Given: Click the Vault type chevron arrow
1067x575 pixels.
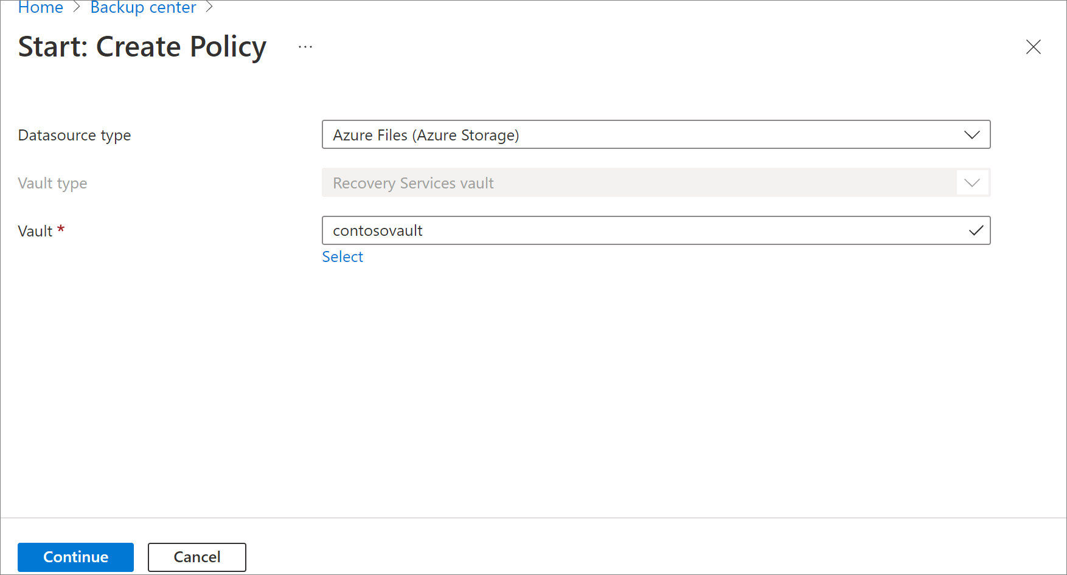Looking at the screenshot, I should point(971,183).
